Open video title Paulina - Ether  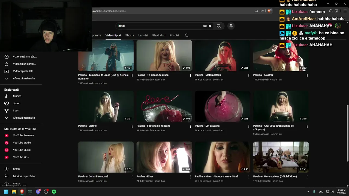(x=145, y=176)
